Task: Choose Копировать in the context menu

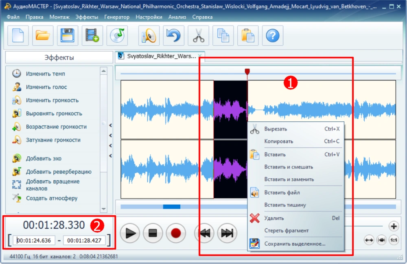Action: (x=295, y=141)
